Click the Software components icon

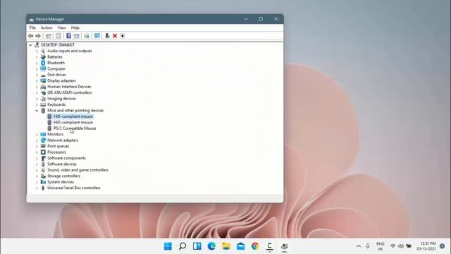[43, 158]
